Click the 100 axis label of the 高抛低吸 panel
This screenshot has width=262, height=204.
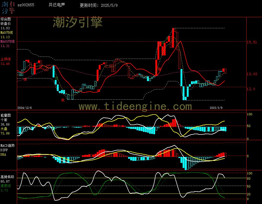pyautogui.click(x=249, y=173)
